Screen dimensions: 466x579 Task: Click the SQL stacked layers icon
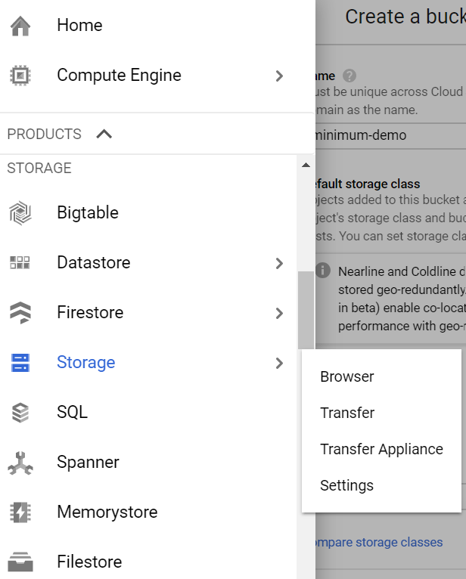[x=20, y=413]
